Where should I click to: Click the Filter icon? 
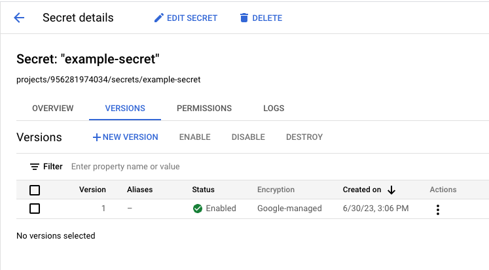click(35, 167)
